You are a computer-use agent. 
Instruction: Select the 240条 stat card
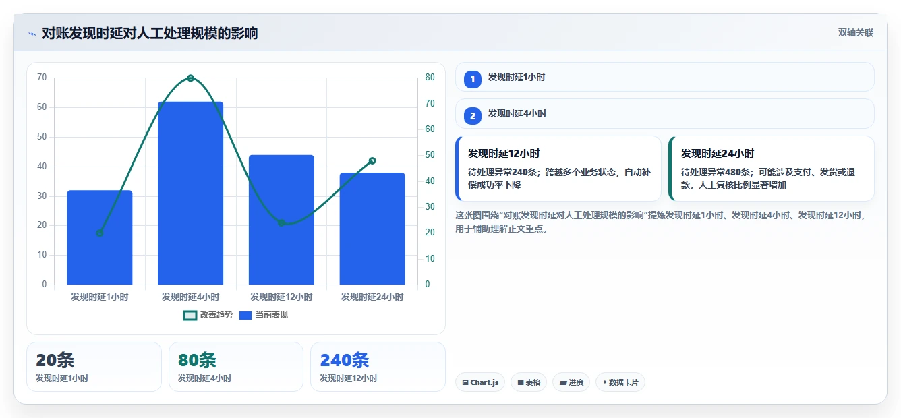tap(378, 367)
